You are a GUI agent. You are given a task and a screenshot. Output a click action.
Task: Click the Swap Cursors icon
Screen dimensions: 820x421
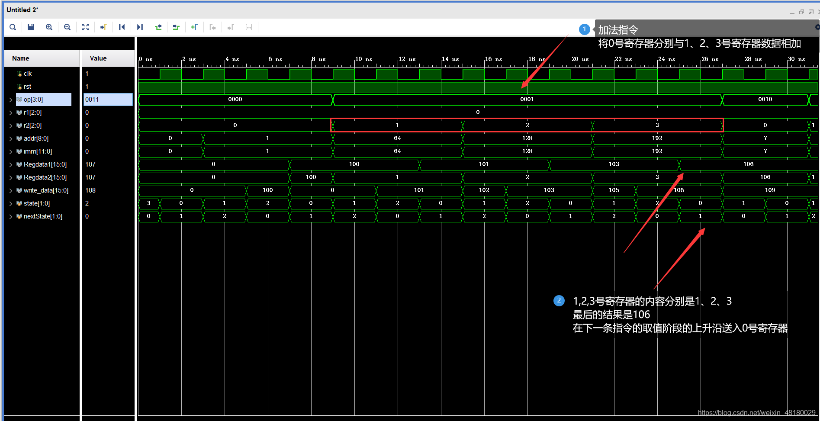click(249, 27)
